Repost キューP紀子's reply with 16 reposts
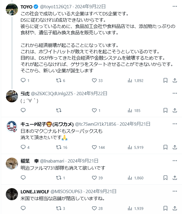The image size is (182, 214). pyautogui.click(x=59, y=147)
